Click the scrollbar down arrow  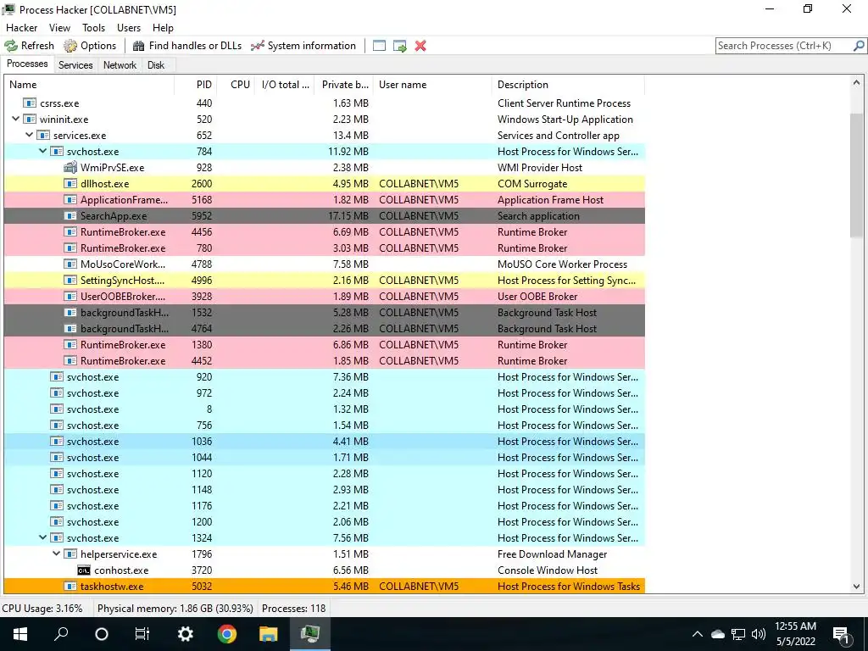856,587
